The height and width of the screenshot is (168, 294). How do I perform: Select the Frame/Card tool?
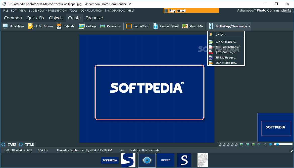(138, 26)
